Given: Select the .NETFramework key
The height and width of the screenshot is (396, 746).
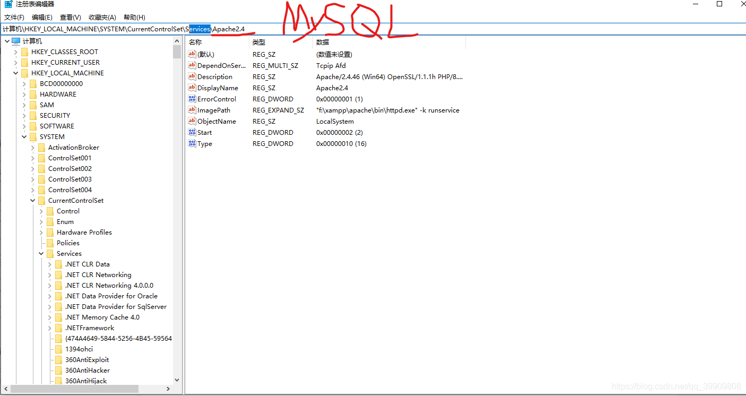Looking at the screenshot, I should coord(90,328).
